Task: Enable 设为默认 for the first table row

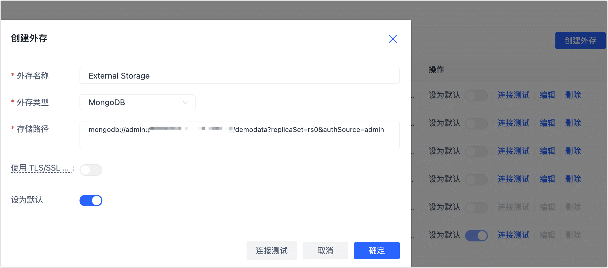Action: click(476, 95)
